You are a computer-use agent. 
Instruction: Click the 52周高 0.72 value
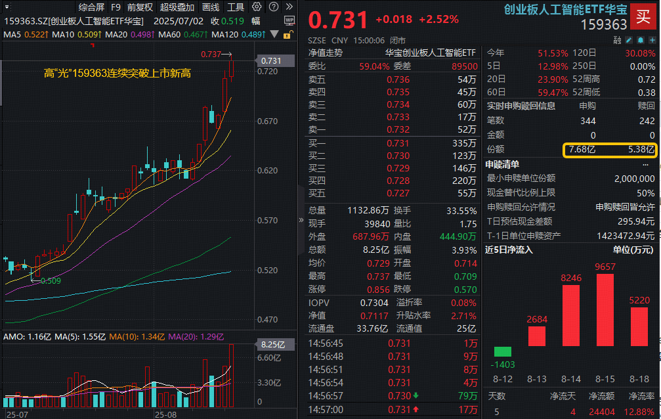647,79
